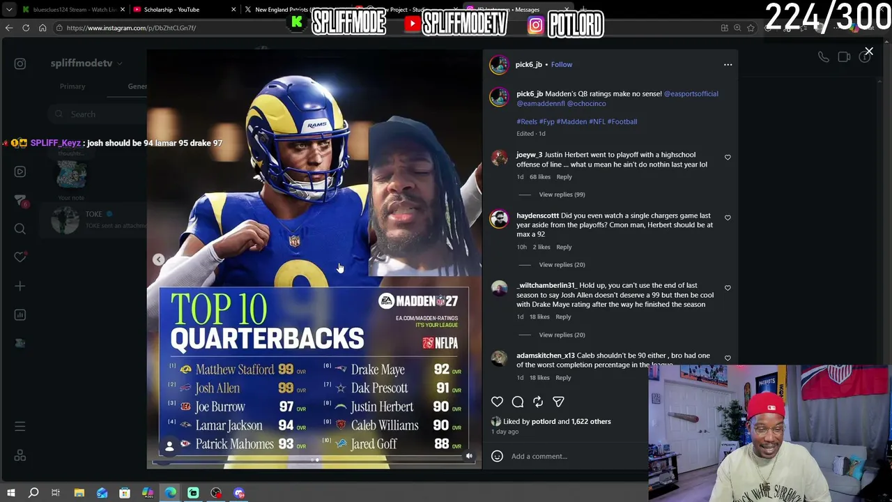Screen dimensions: 892x502
Task: Open the @easportsofficial mention link
Action: [x=691, y=94]
